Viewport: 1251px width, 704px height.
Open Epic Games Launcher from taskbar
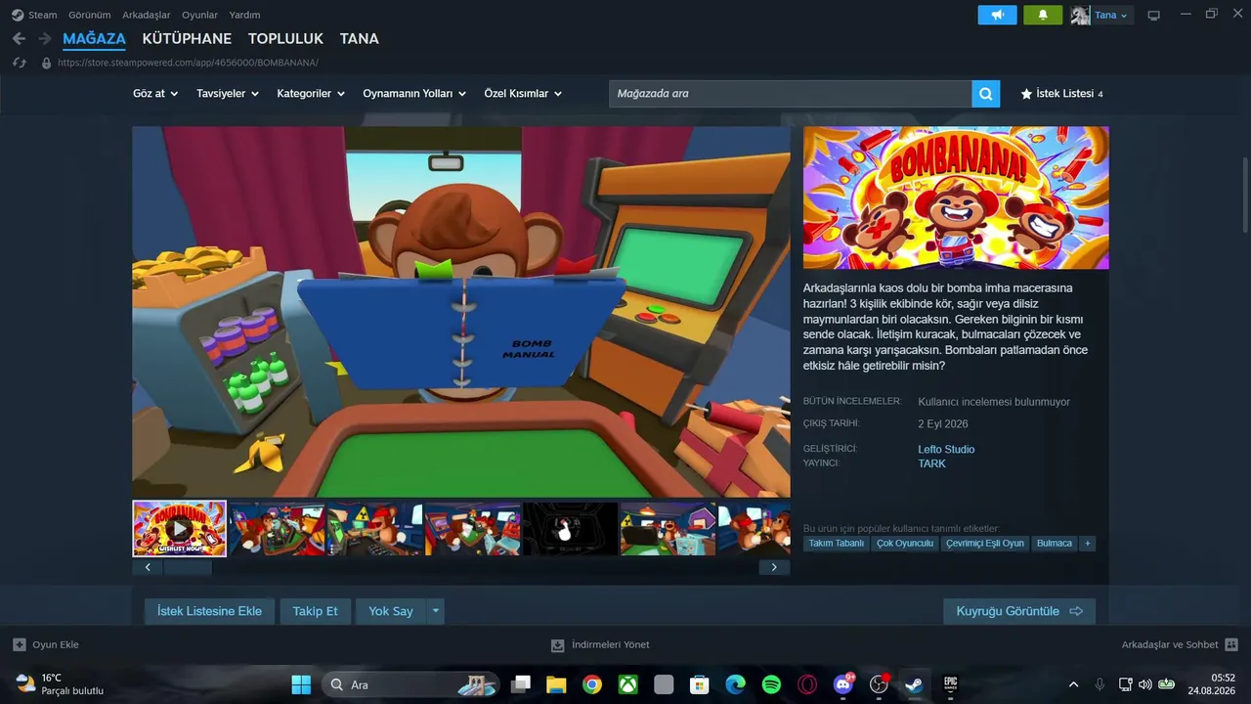pos(951,684)
